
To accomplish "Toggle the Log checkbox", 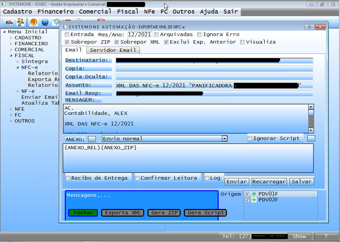I will pyautogui.click(x=207, y=178).
